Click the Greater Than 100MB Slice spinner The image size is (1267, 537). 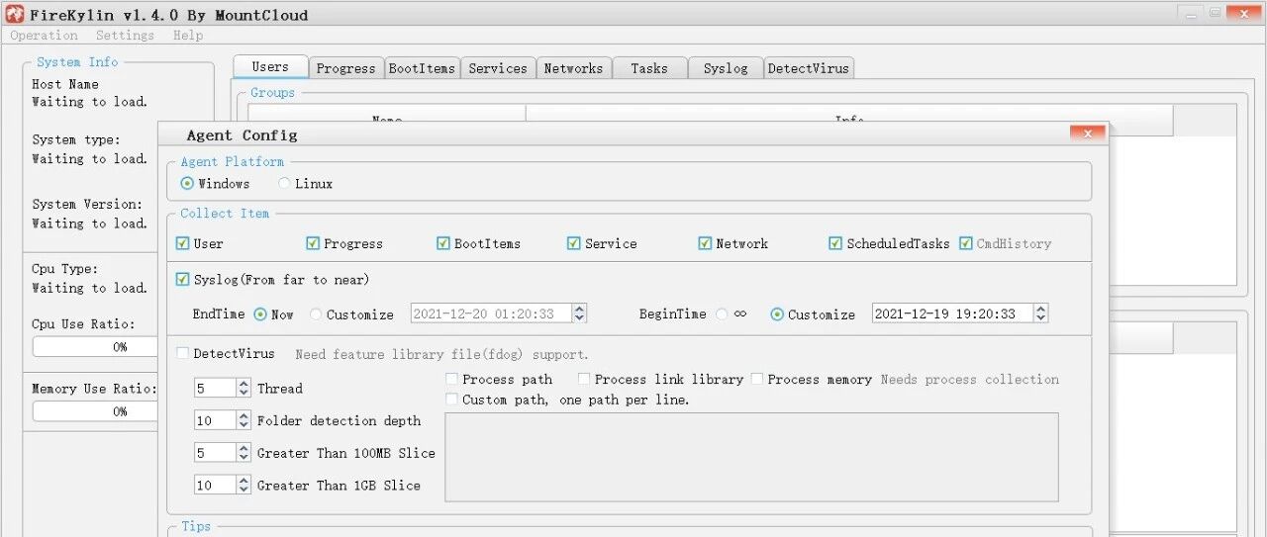[244, 453]
